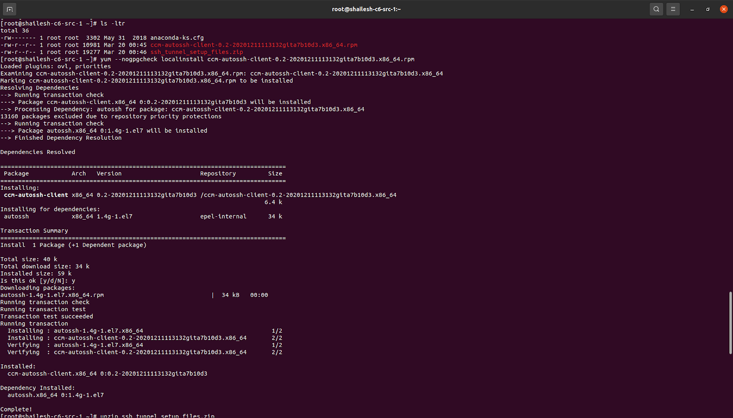
Task: Click the Dependencies Resolved line
Action: coord(38,152)
